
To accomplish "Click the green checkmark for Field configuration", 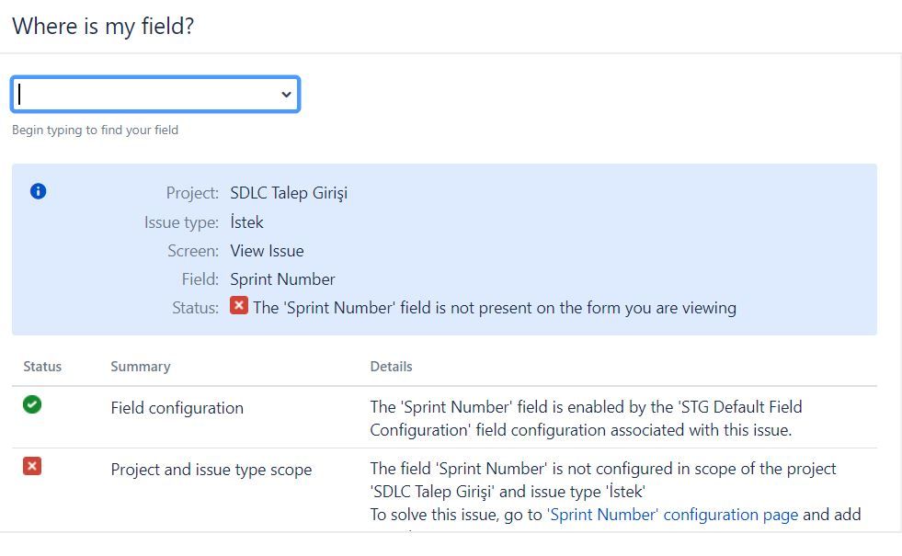I will pyautogui.click(x=32, y=404).
